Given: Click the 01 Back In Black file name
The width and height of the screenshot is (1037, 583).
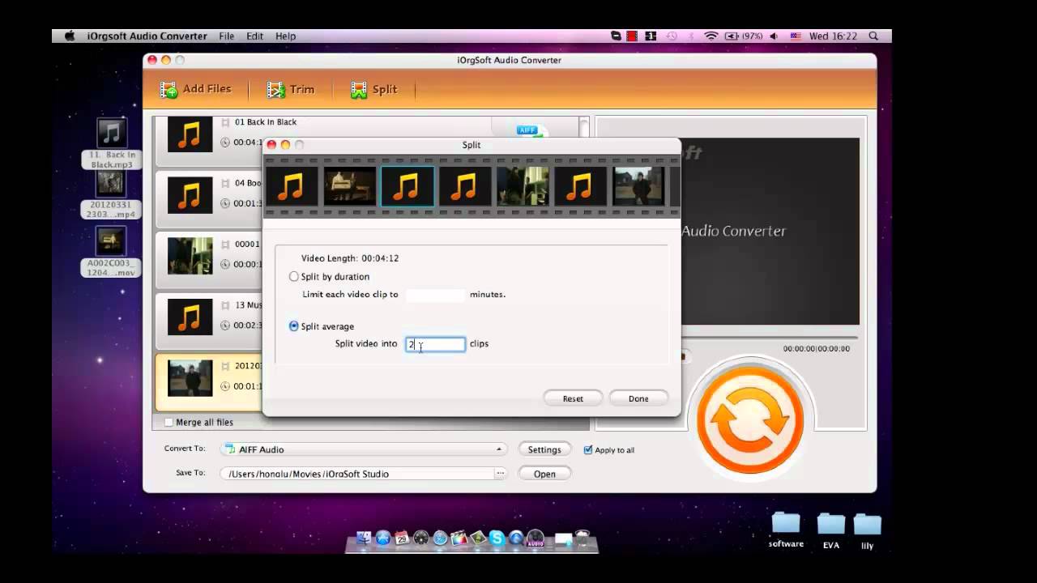Looking at the screenshot, I should 266,122.
